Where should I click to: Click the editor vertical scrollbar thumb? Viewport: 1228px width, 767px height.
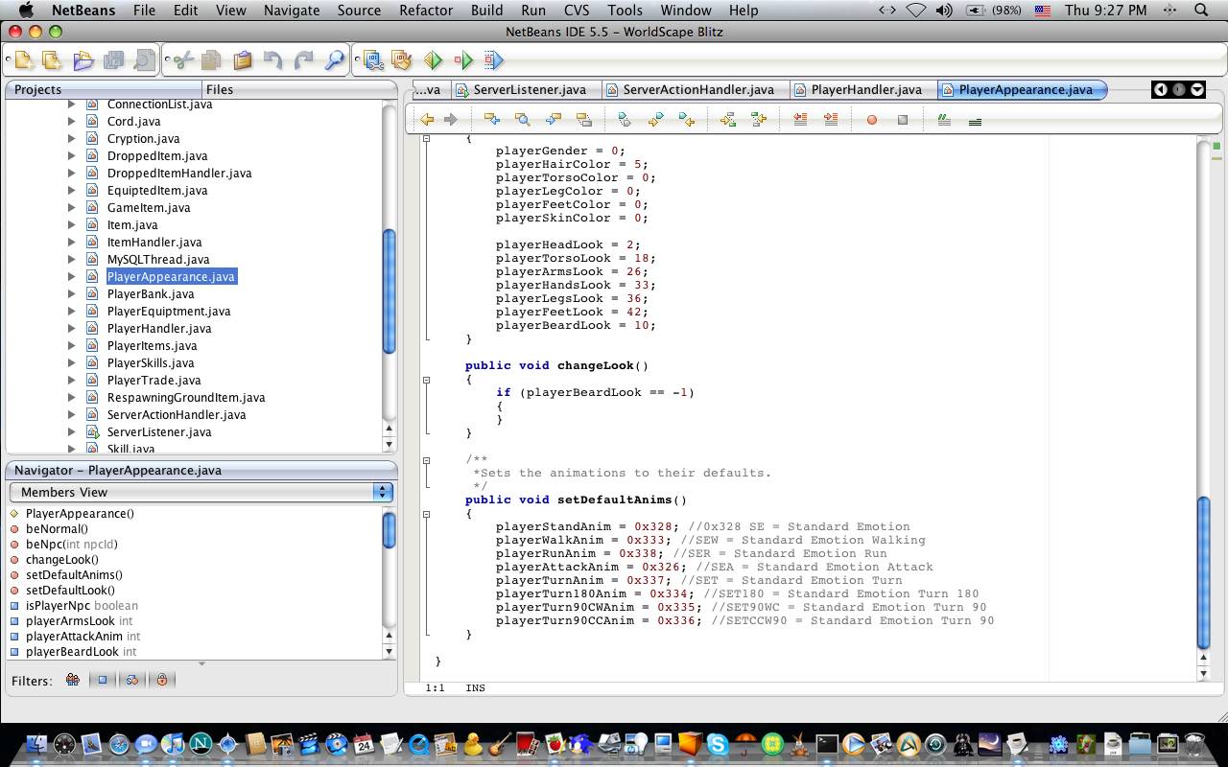(1204, 572)
